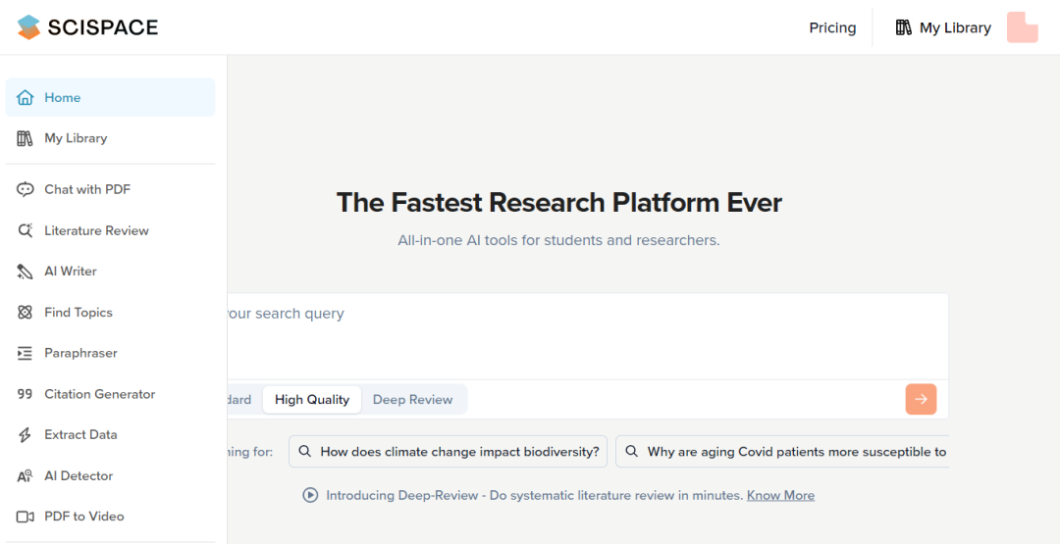Click search icon on climate change suggestion
Screen dimensions: 1060x544
point(305,452)
